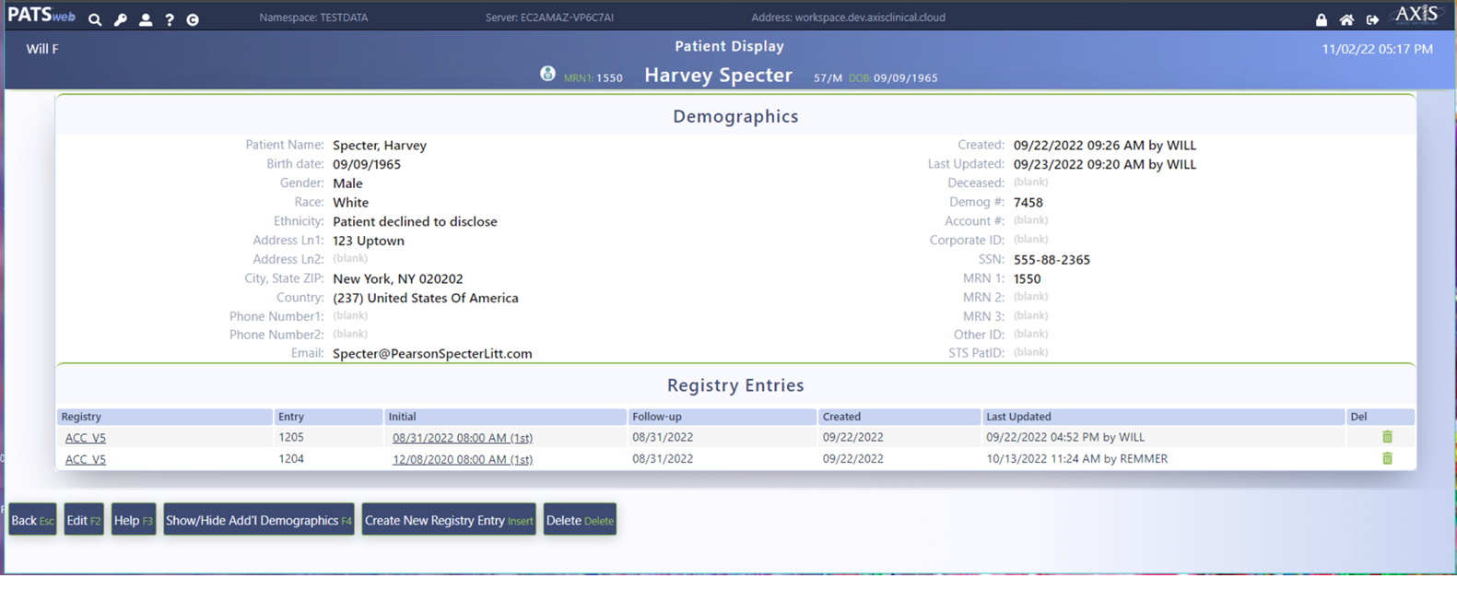
Task: Sort by the Created column header
Action: tap(899, 417)
